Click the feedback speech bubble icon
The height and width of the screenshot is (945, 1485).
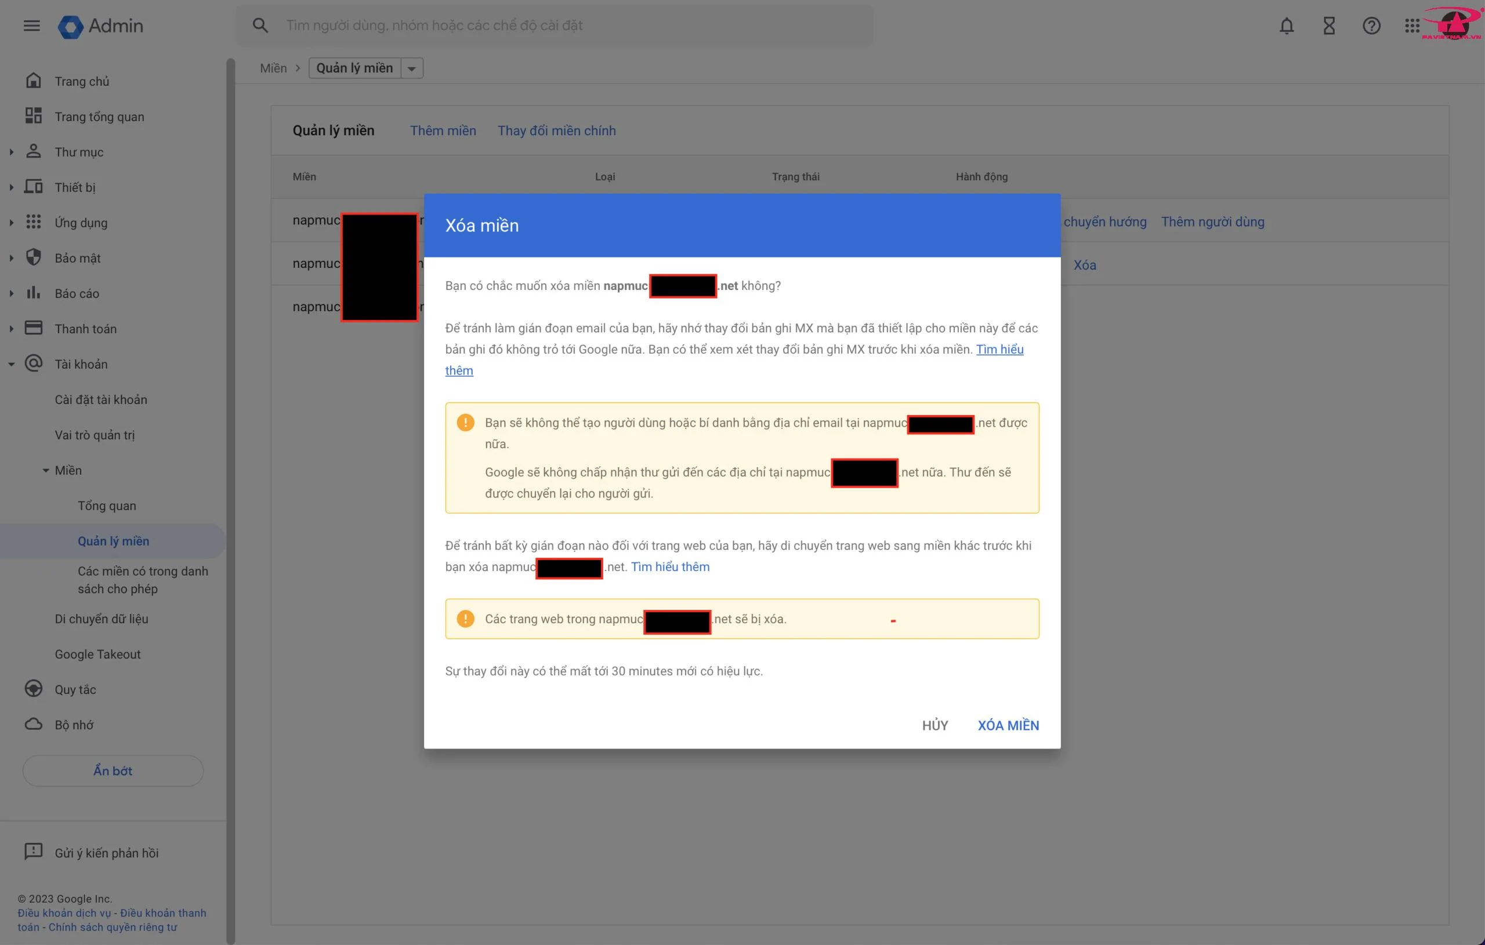pos(33,852)
